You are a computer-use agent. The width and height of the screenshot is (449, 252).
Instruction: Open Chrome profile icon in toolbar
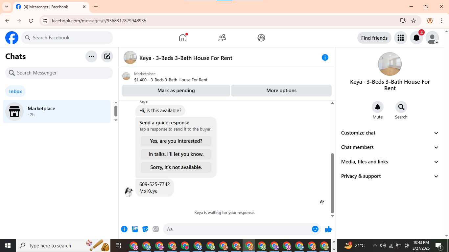(x=430, y=21)
